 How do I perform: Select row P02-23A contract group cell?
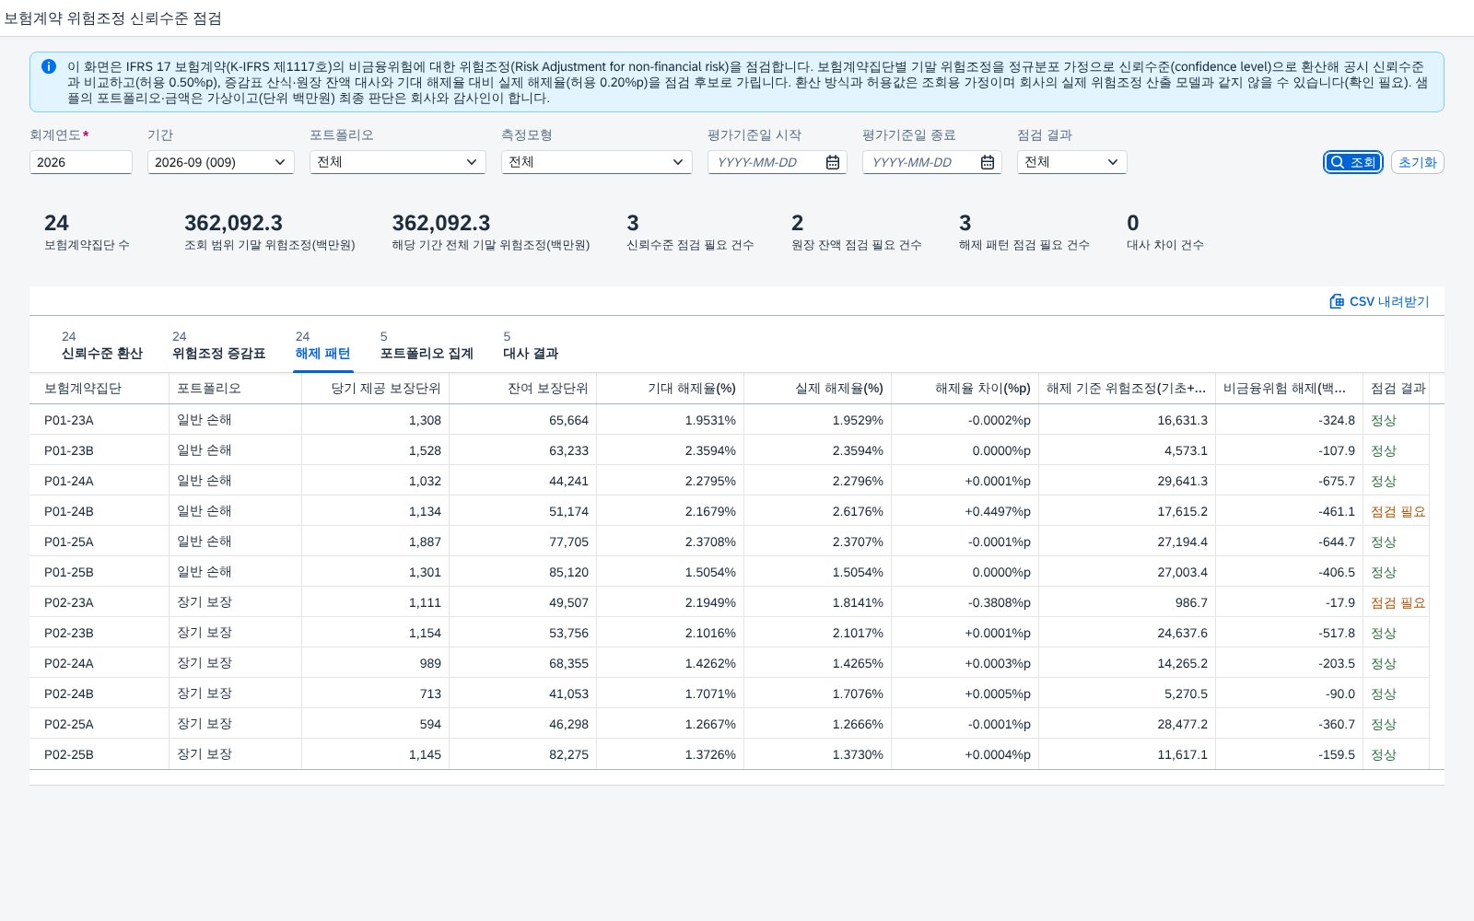99,602
